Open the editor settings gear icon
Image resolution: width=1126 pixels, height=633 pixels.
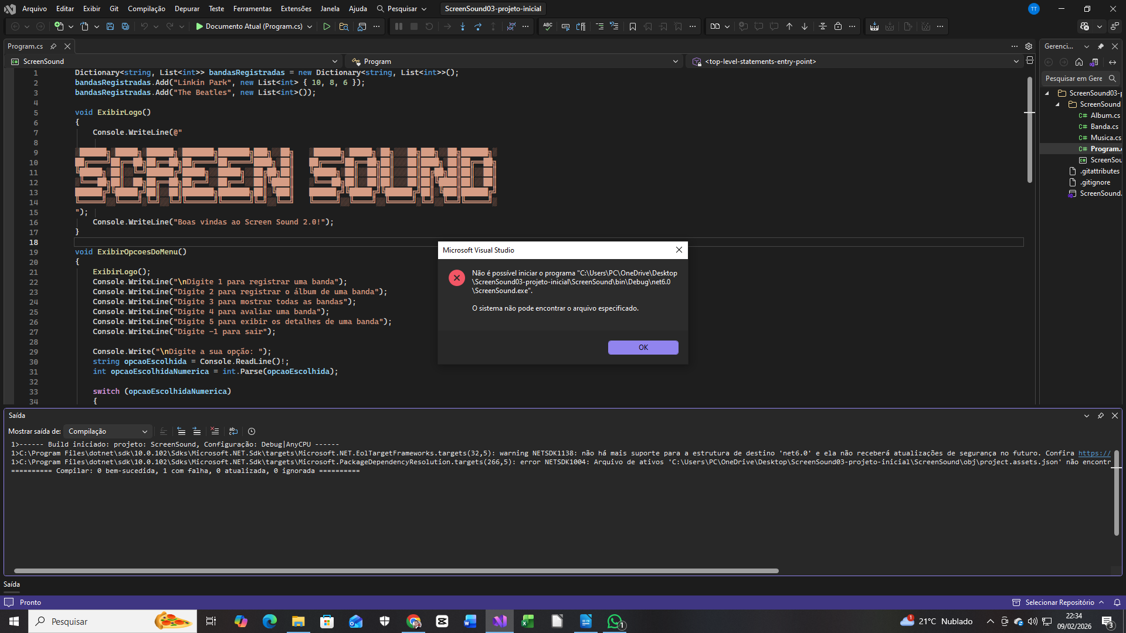(x=1029, y=46)
